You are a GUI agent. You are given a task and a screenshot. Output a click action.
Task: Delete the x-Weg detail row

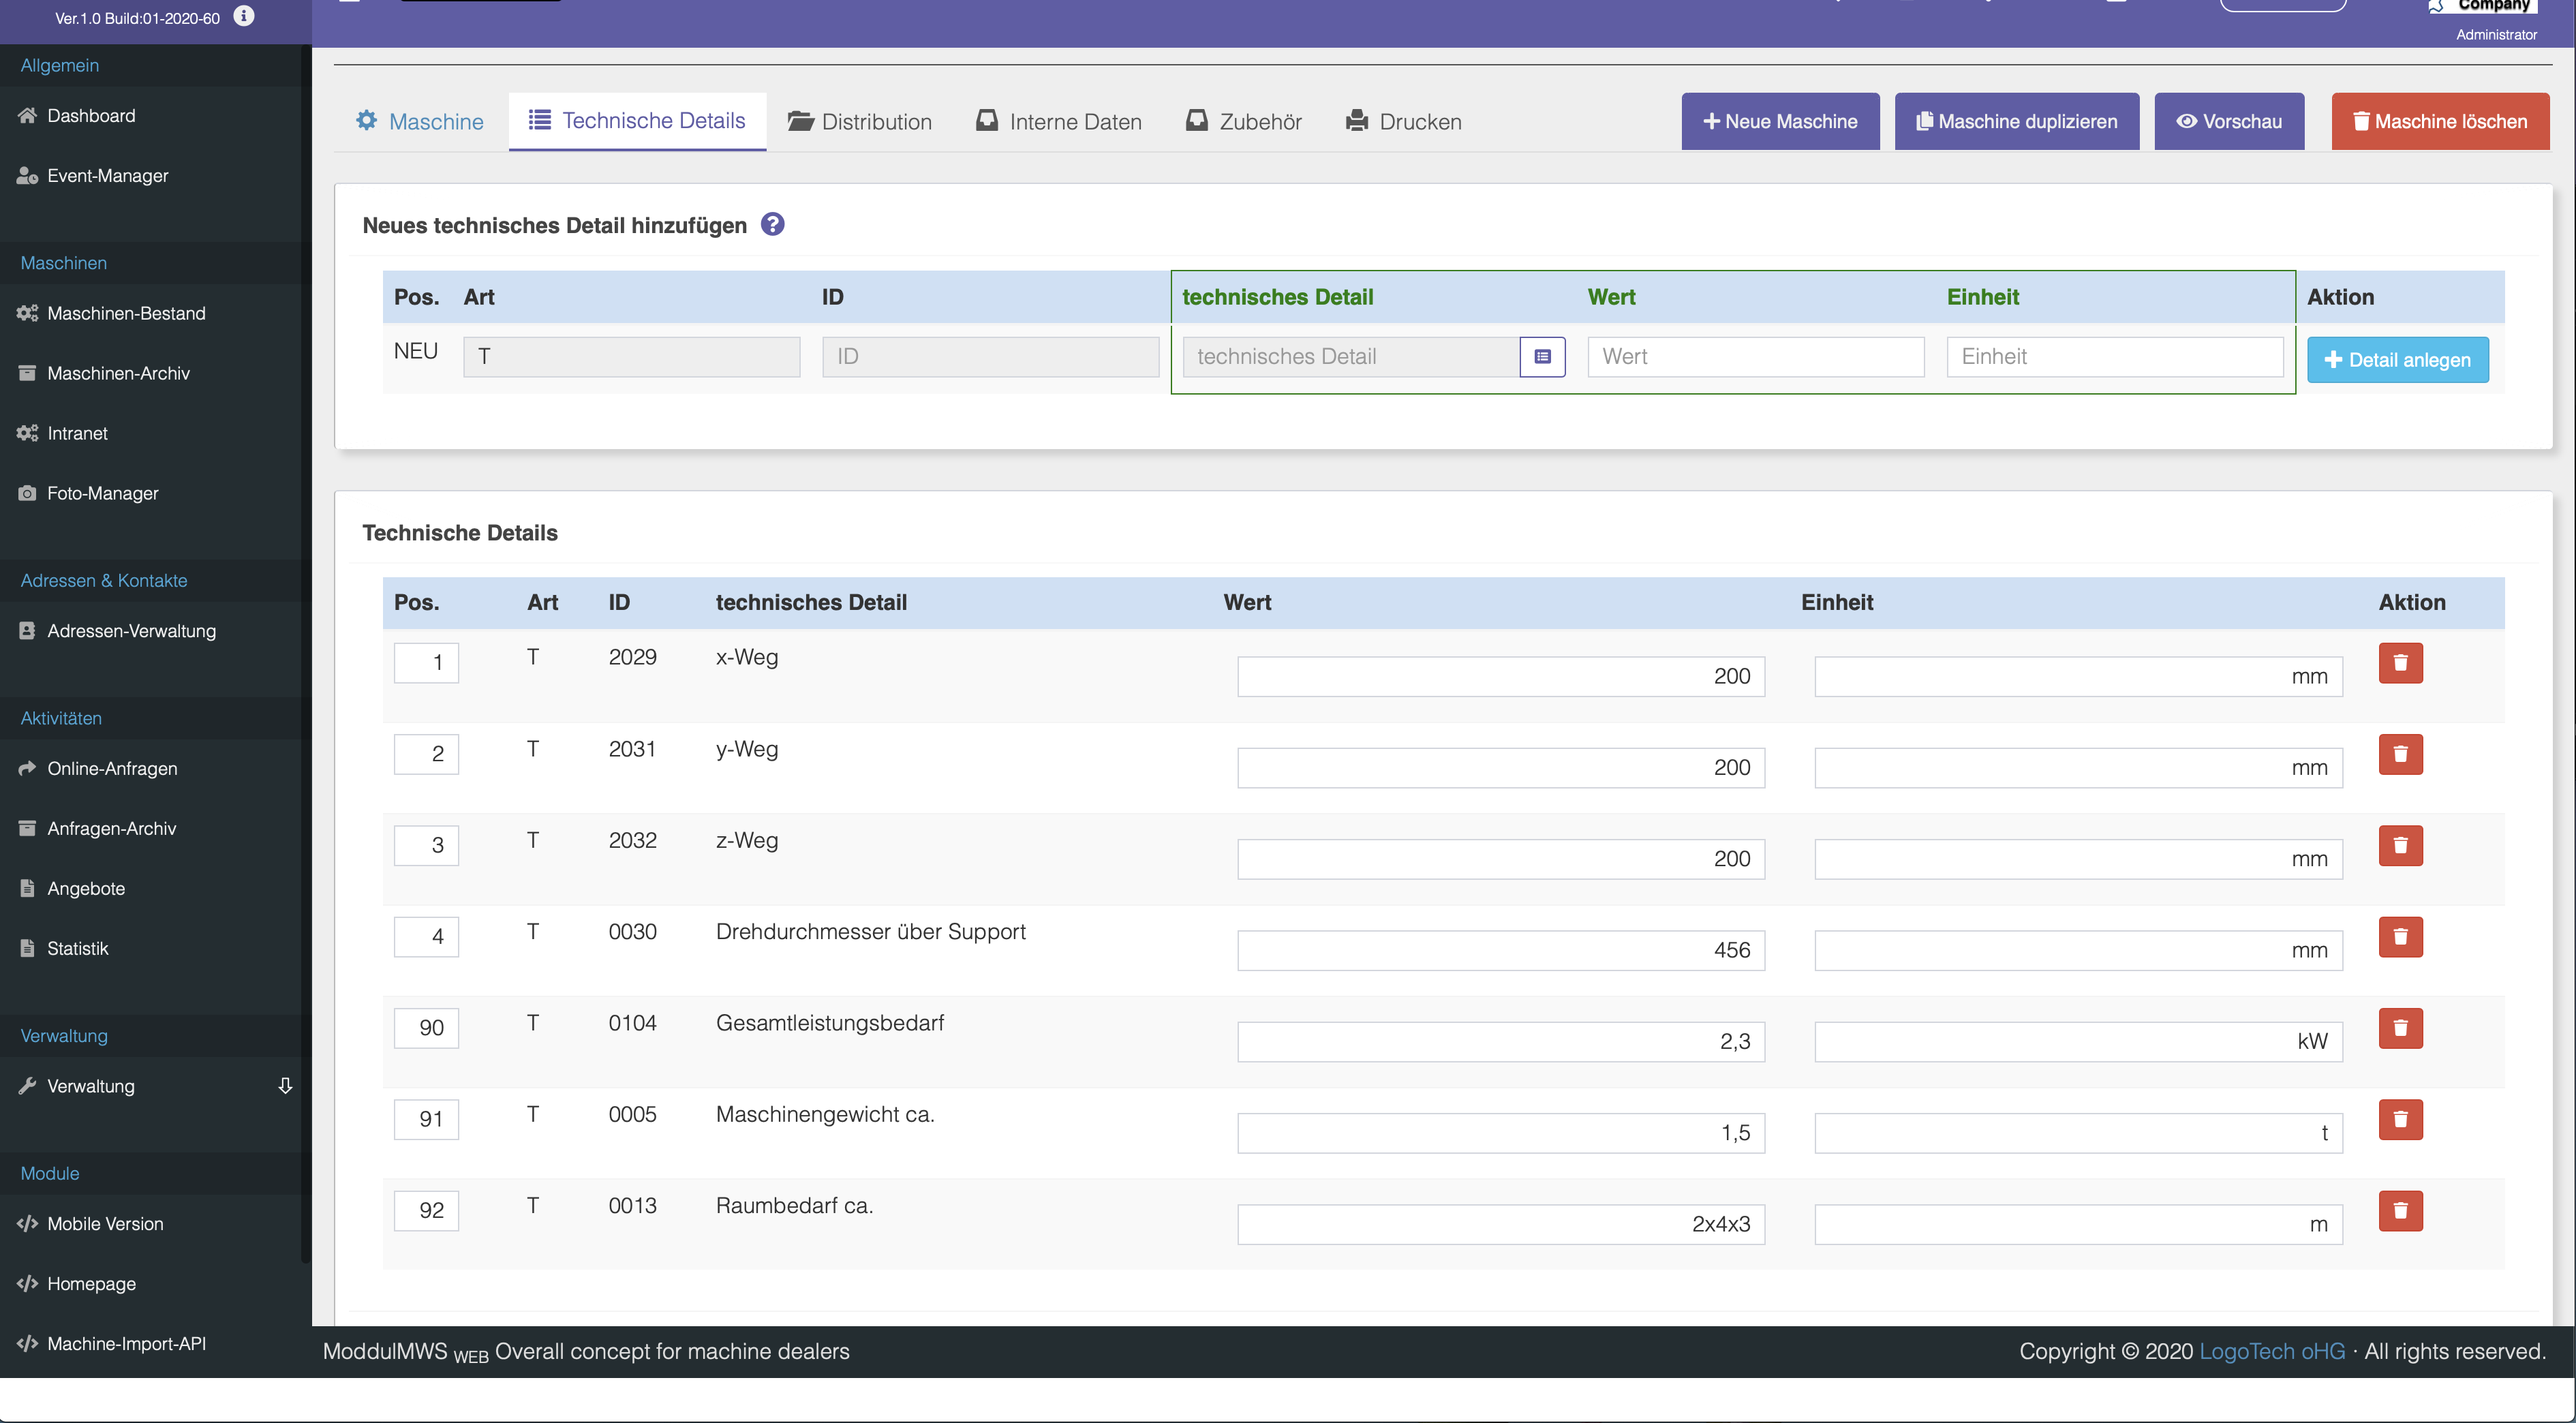click(2400, 663)
